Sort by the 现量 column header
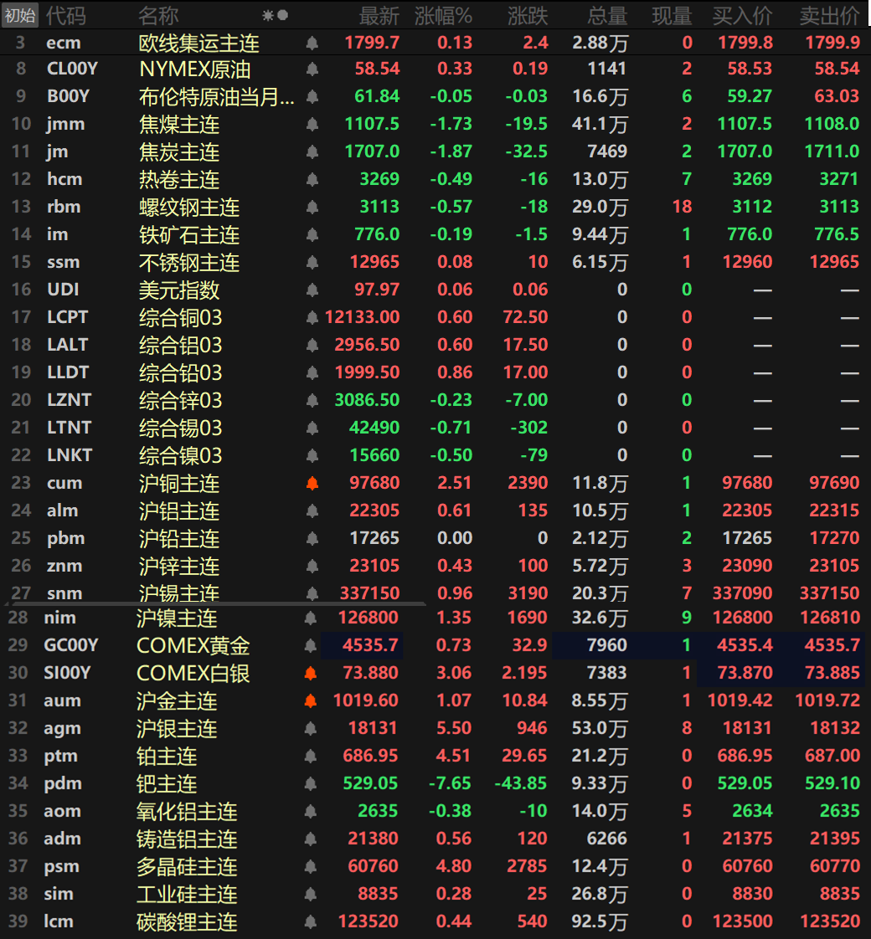This screenshot has width=871, height=939. click(x=672, y=16)
